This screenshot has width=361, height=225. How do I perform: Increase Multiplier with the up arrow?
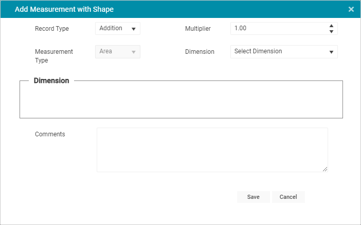point(331,26)
